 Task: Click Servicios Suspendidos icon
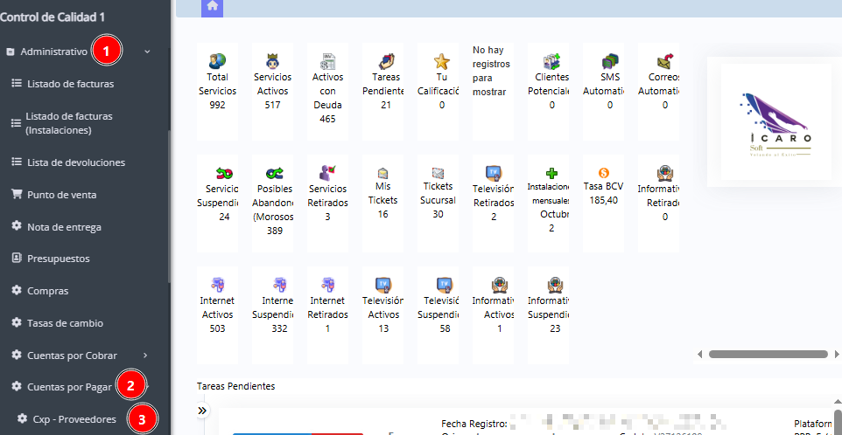224,173
